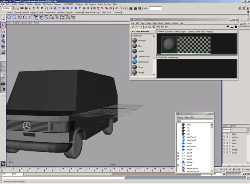Toggle visibility of the mask layer
Screen dimensions: 250x184
coord(224,143)
